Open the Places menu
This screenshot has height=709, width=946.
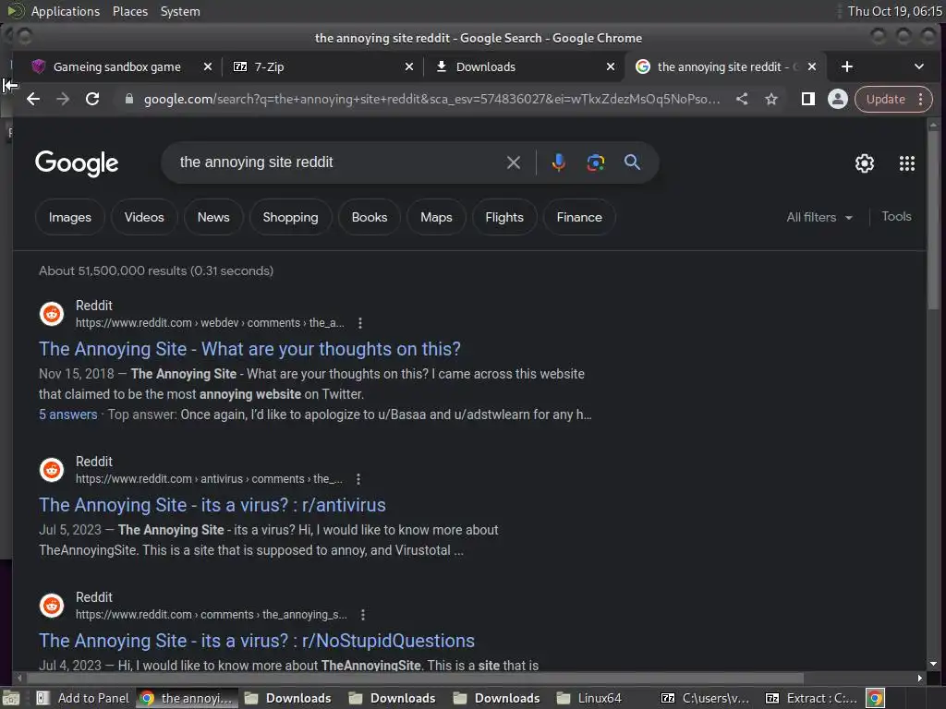129,11
